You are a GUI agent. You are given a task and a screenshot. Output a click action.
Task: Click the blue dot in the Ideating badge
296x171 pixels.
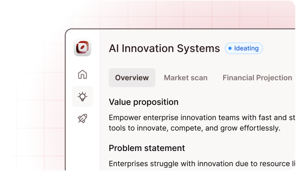click(x=230, y=48)
